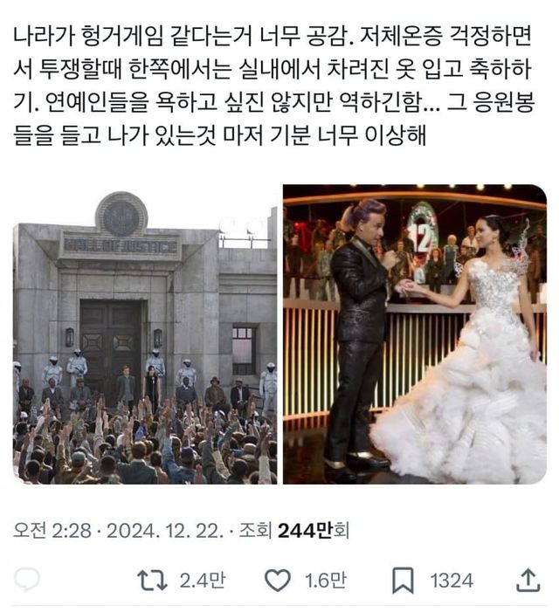This screenshot has width=559, height=612.
Task: Open the share menu via upload arrow icon
Action: point(528,580)
